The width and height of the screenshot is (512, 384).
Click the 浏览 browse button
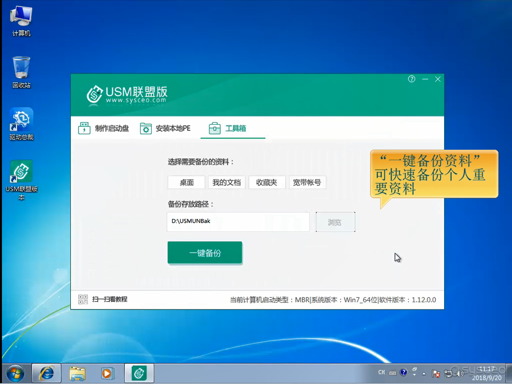tap(335, 222)
